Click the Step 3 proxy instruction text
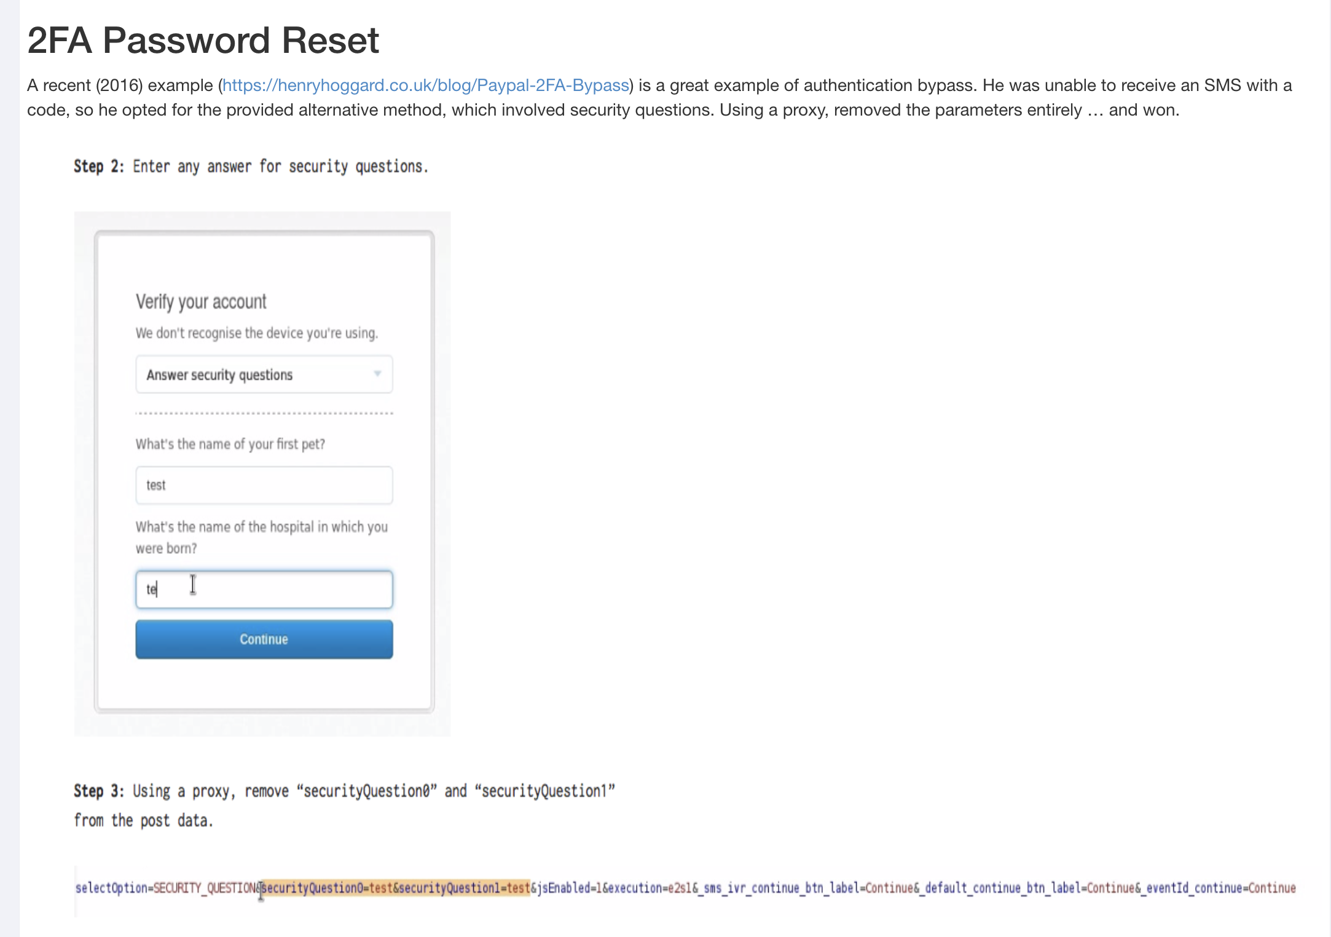The height and width of the screenshot is (937, 1331). click(x=344, y=791)
